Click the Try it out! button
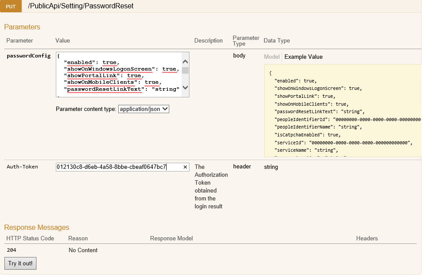The height and width of the screenshot is (275, 422). pyautogui.click(x=20, y=263)
